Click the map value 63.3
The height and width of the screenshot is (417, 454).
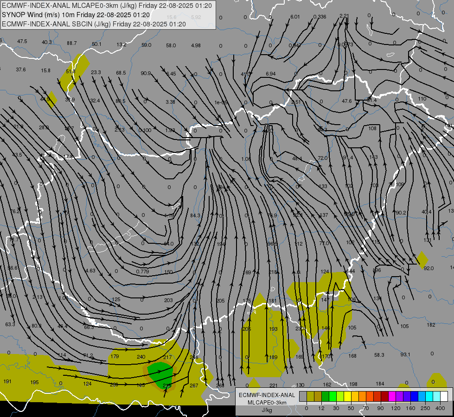(10, 324)
